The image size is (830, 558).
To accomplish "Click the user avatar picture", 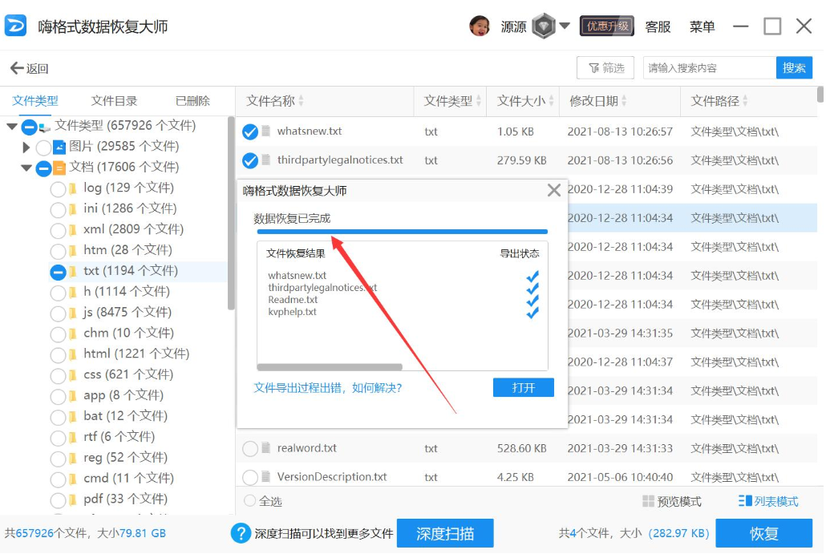I will pos(480,26).
